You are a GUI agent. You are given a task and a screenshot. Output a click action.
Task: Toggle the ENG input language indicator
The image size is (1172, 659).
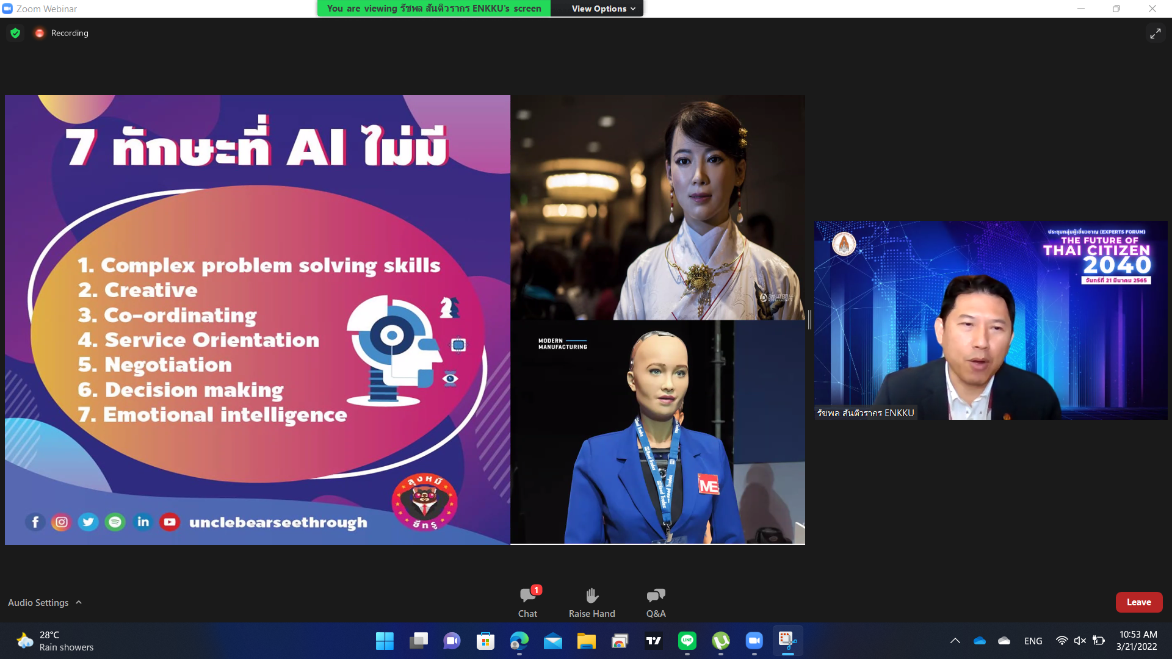[1033, 641]
